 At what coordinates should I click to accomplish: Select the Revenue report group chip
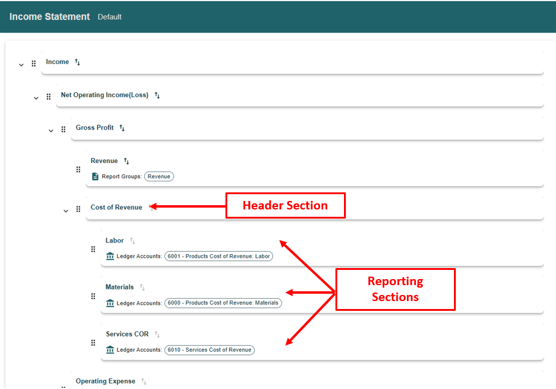(x=159, y=176)
